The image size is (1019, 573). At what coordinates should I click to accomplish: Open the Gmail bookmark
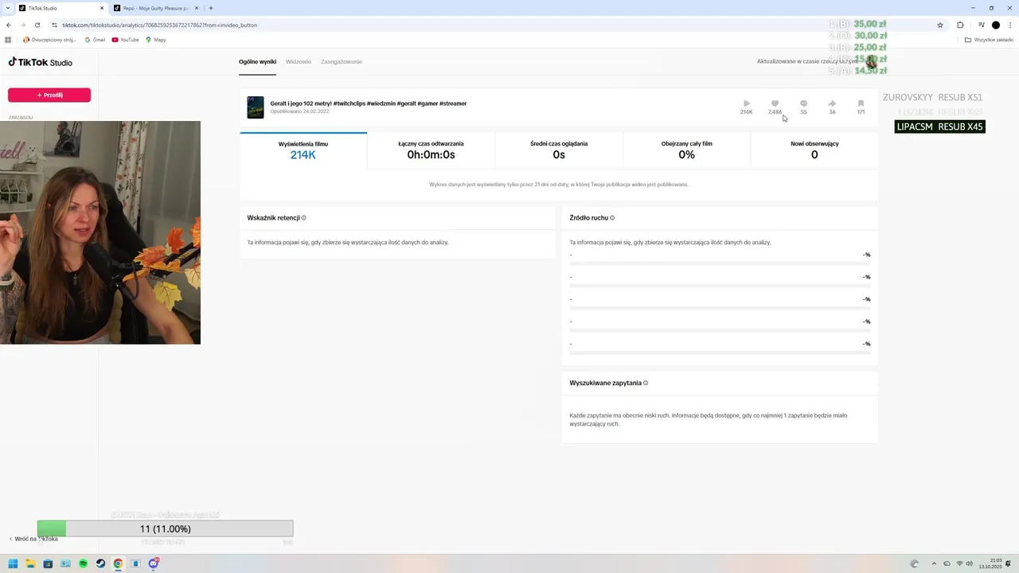tap(95, 40)
